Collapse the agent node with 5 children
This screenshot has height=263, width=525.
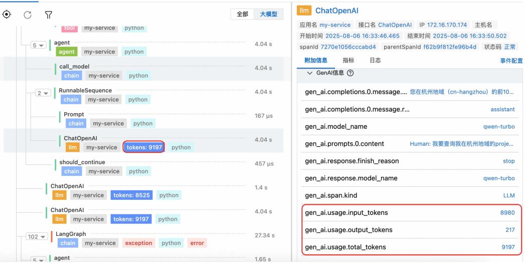pyautogui.click(x=38, y=45)
